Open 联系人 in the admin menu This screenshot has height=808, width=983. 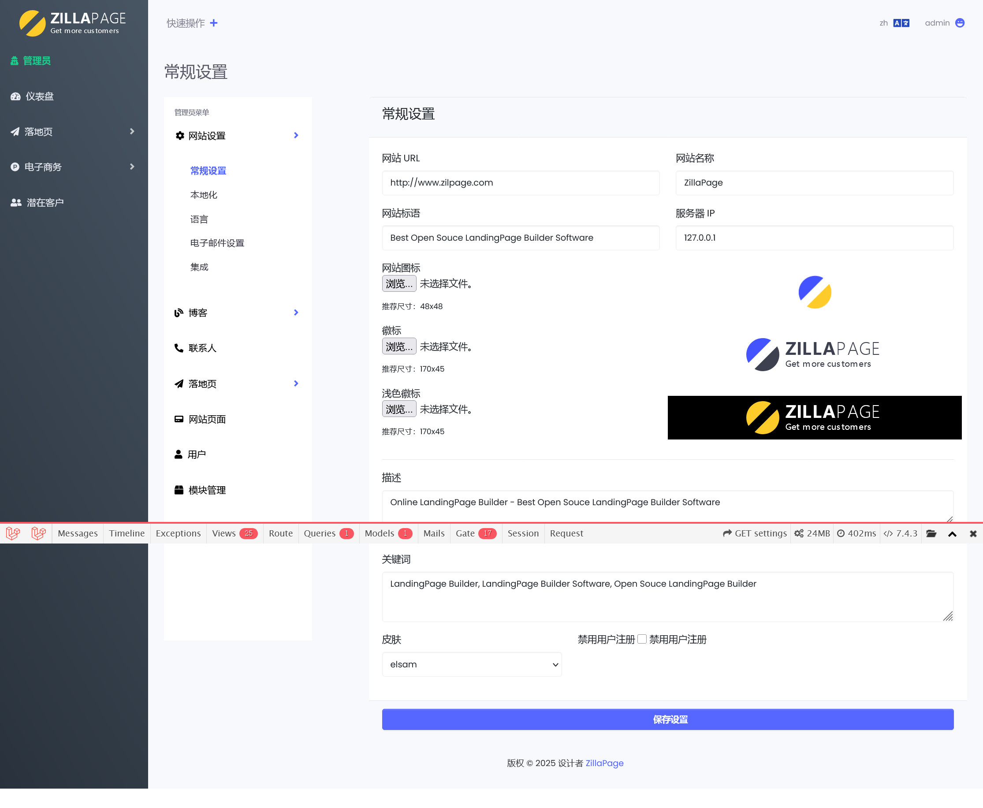202,348
